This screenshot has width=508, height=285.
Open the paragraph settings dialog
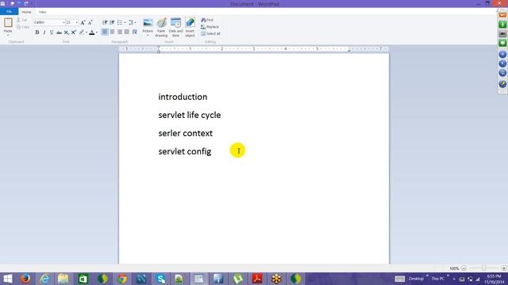134,32
